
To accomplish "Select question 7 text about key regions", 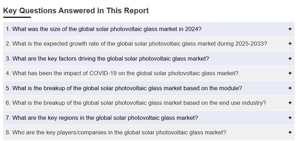I will tap(102, 118).
